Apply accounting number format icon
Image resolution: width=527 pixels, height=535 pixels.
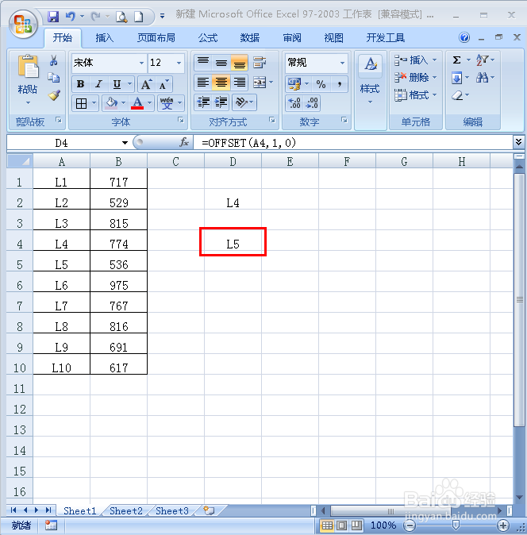294,84
